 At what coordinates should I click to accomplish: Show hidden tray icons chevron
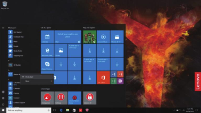click(x=174, y=110)
